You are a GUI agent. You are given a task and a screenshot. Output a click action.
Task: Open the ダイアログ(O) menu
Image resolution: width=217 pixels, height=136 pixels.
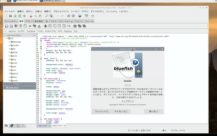tap(97, 12)
